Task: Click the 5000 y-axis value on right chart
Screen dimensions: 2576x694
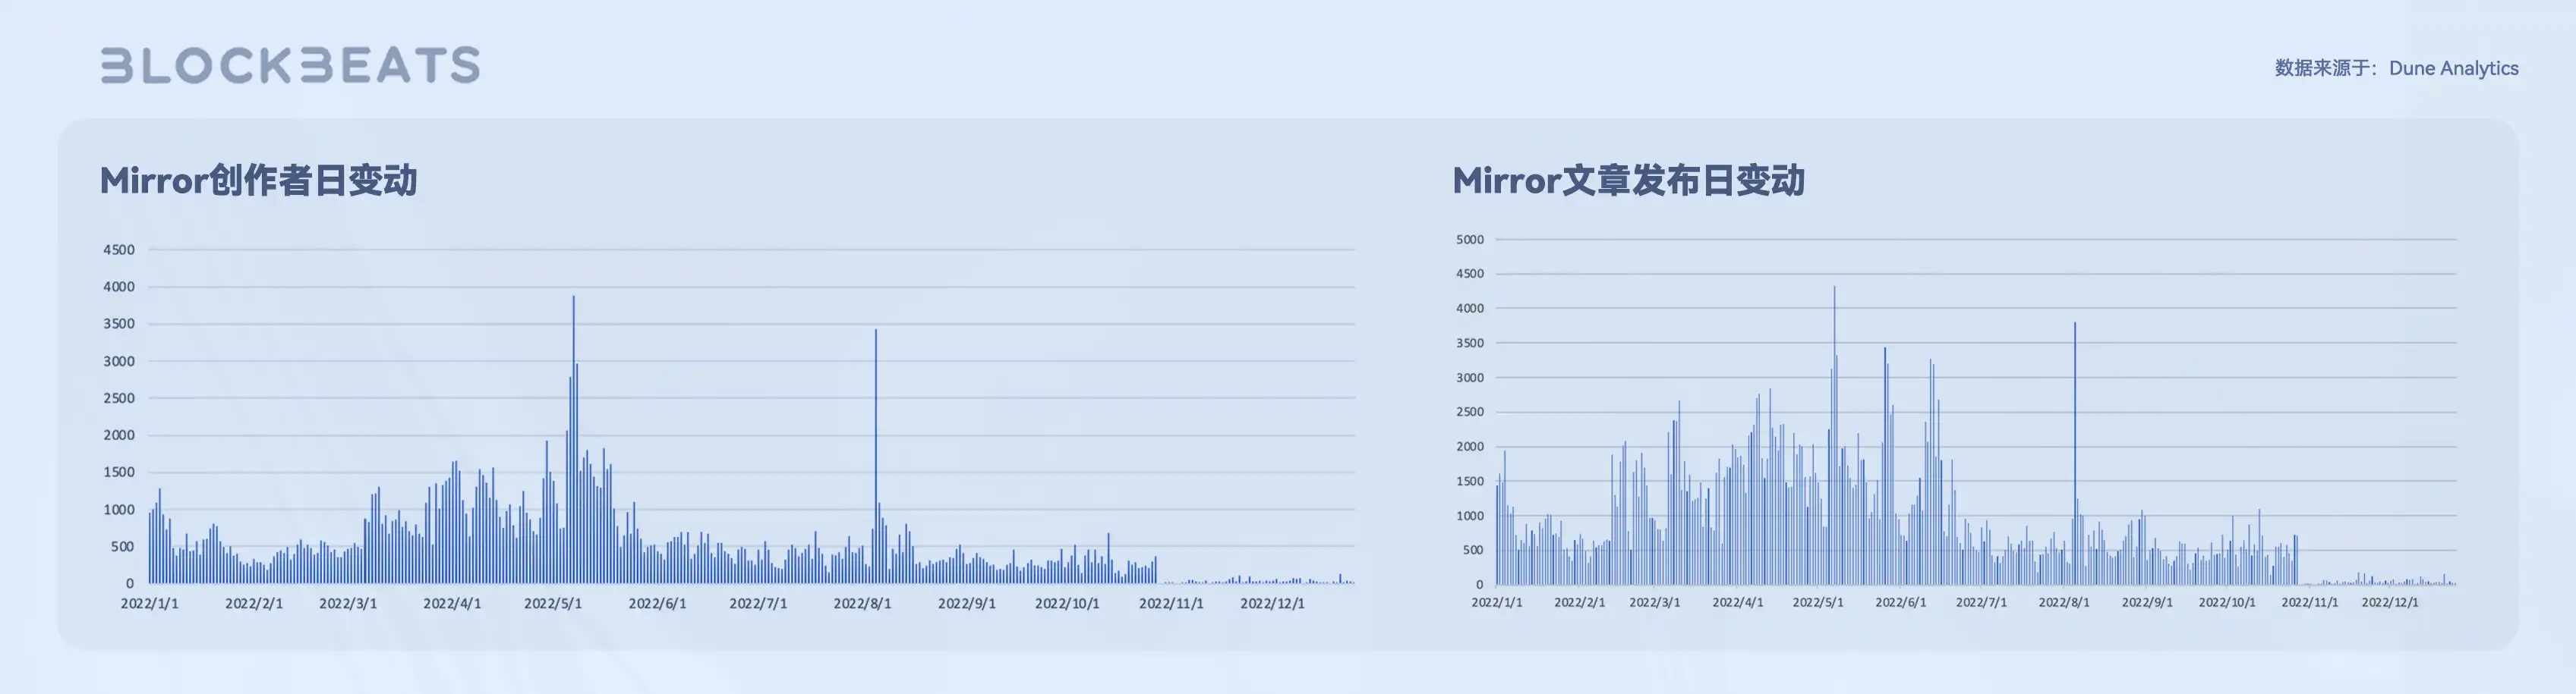Action: [x=1471, y=239]
